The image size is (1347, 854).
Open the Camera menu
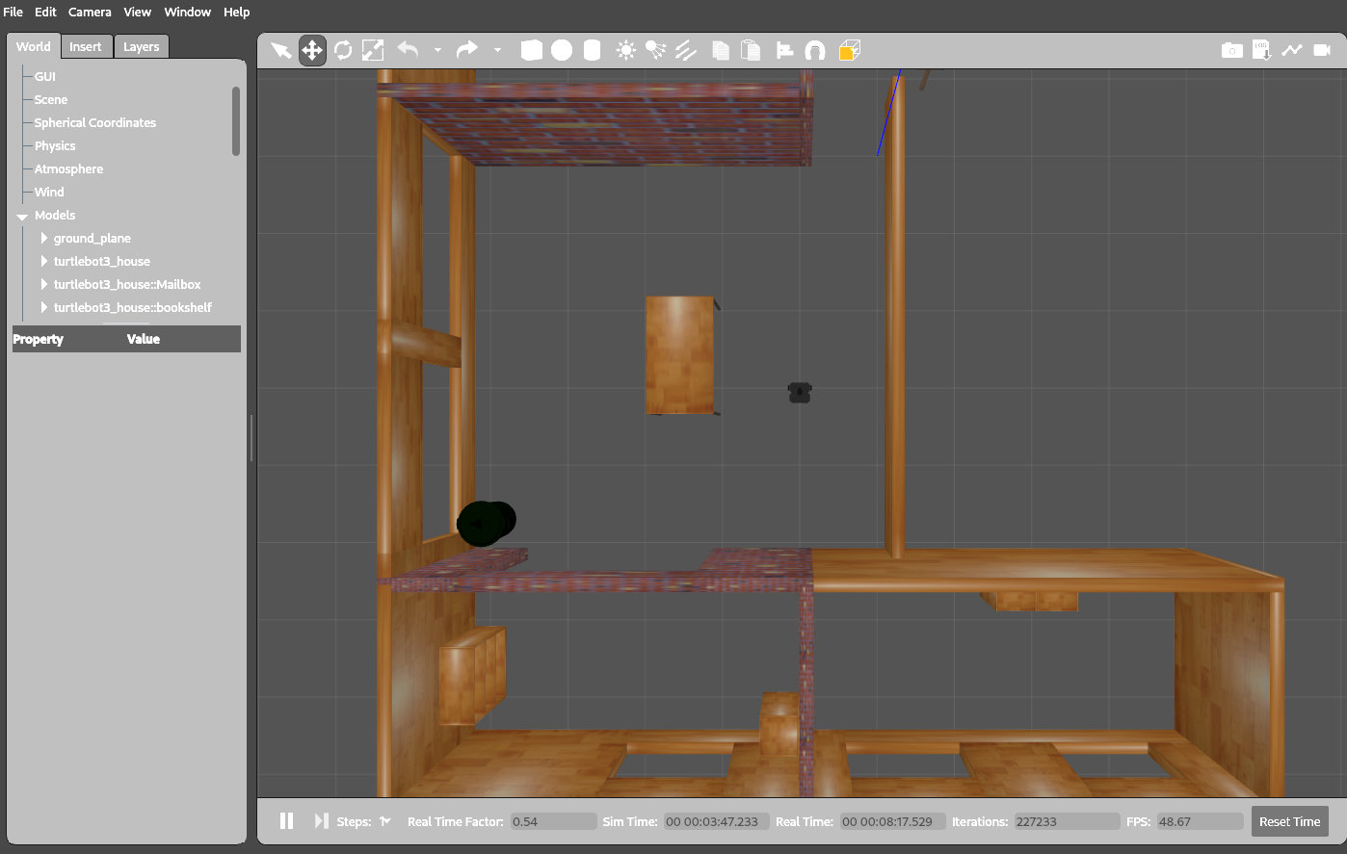click(89, 12)
